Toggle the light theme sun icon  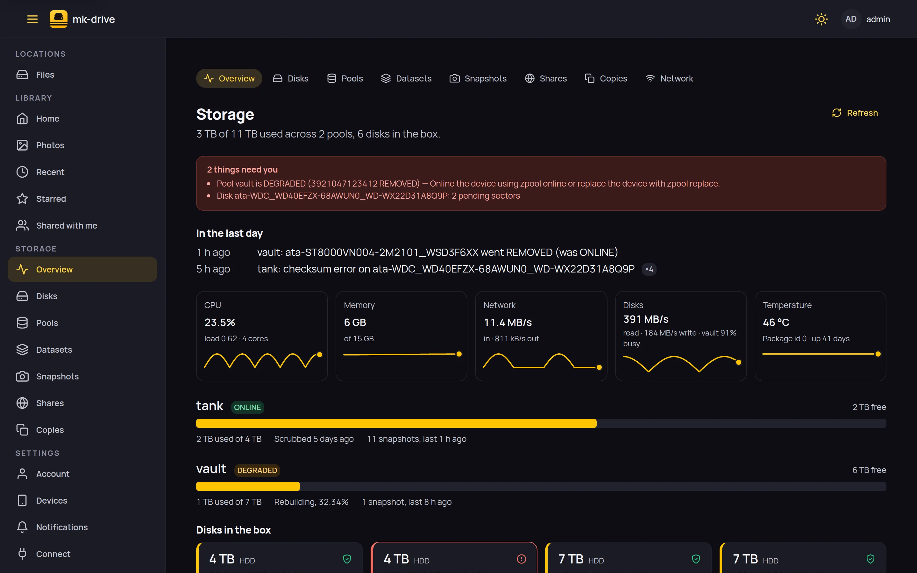click(x=821, y=19)
